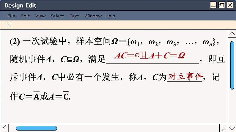Screen dimensions: 236x132
Task: Open the File menu
Action: click(11, 16)
